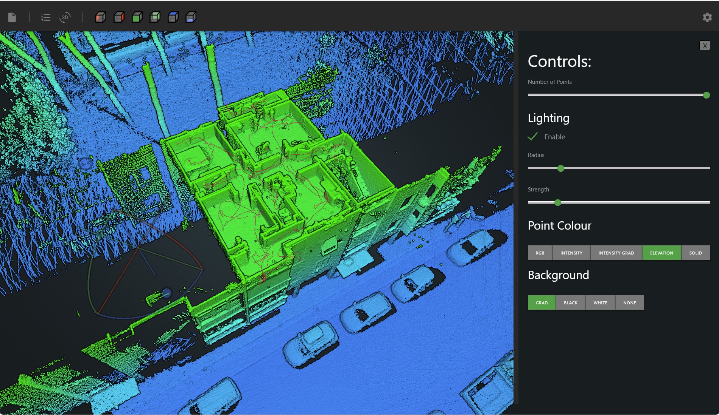The height and width of the screenshot is (415, 719).
Task: Select the cube view with blue bottom face
Action: 191,17
